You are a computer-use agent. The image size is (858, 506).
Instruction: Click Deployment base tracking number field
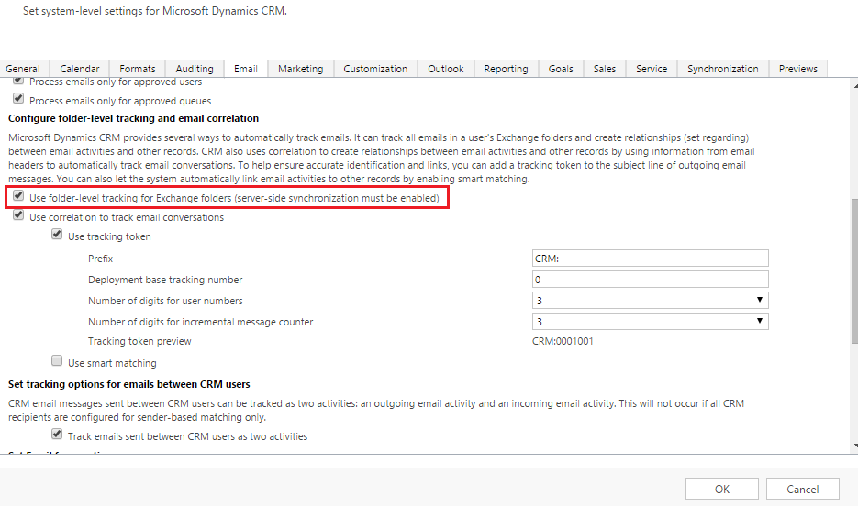(650, 280)
